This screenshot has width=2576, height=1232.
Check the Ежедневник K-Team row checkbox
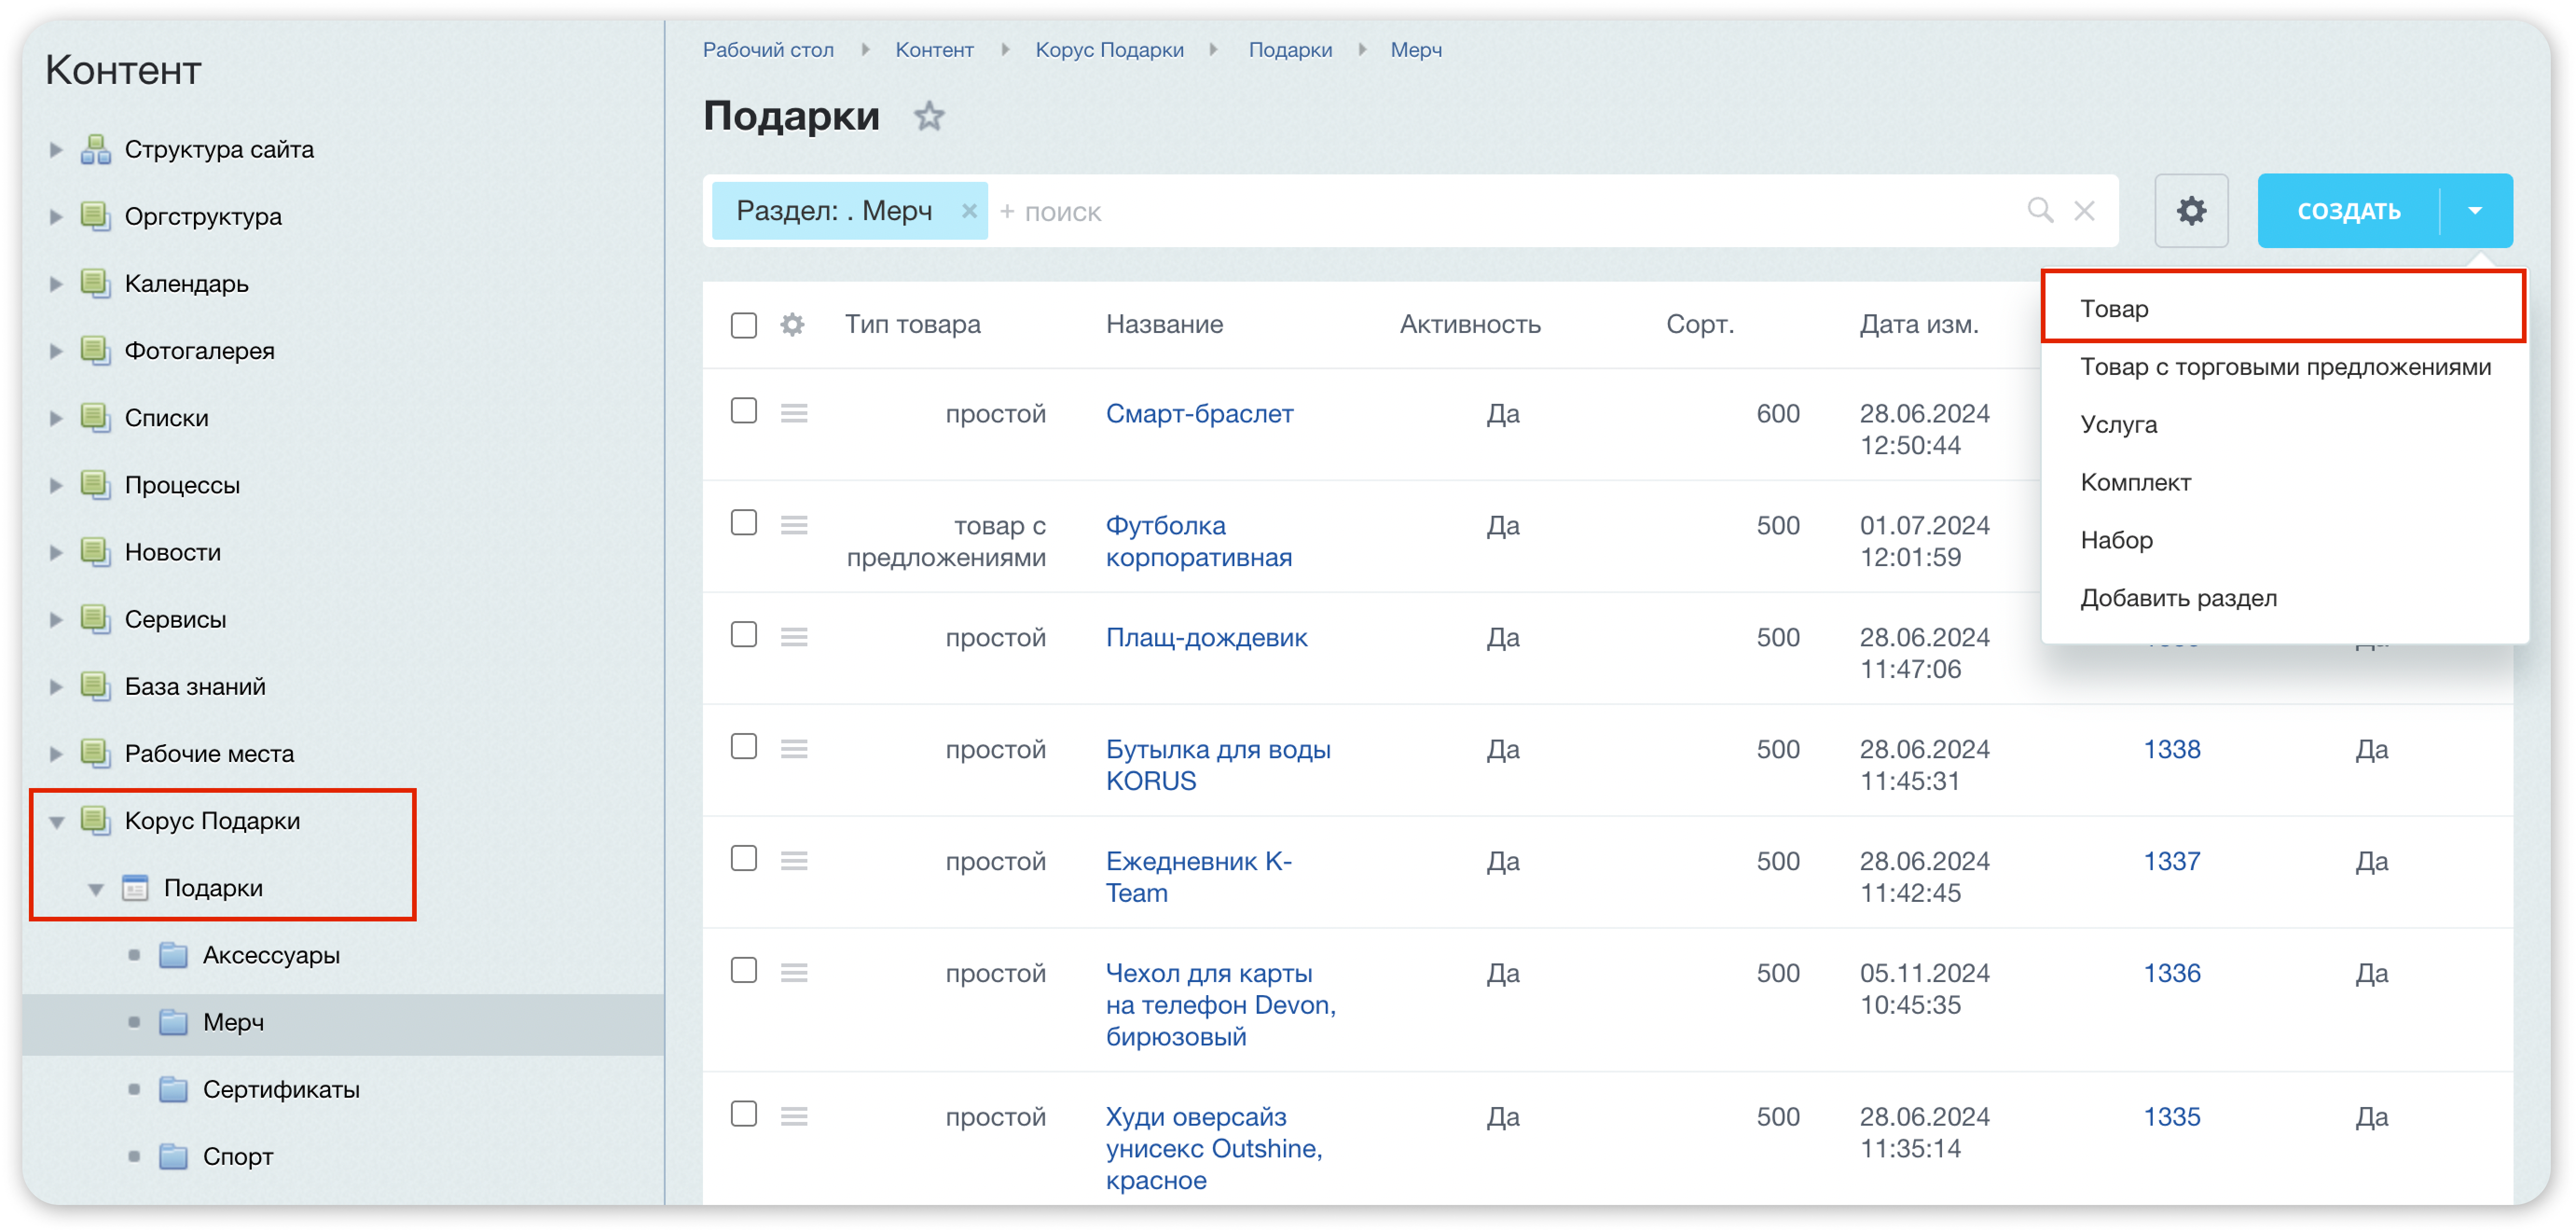point(744,859)
